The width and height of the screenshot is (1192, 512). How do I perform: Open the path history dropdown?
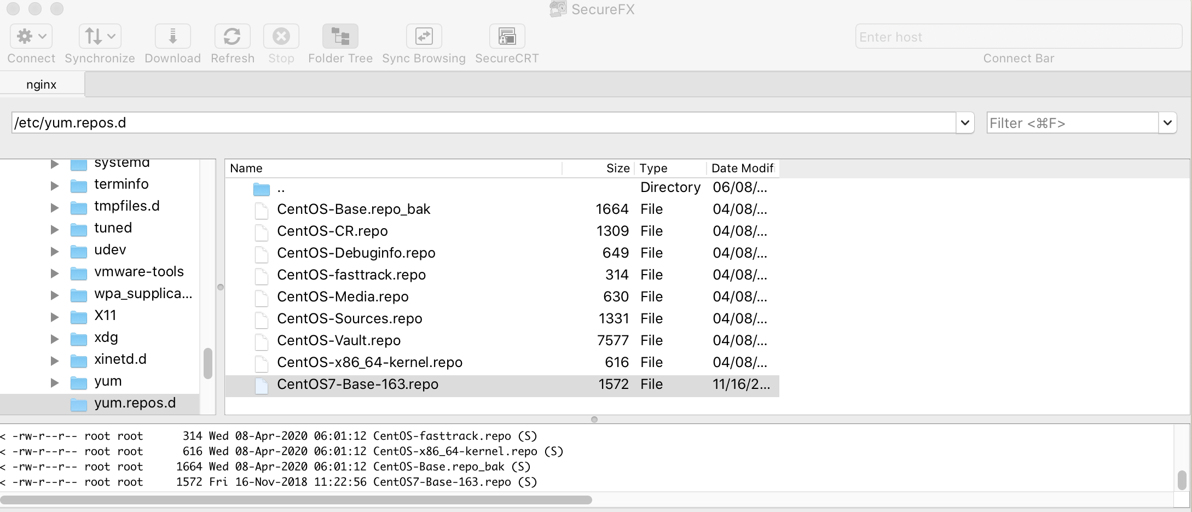965,123
